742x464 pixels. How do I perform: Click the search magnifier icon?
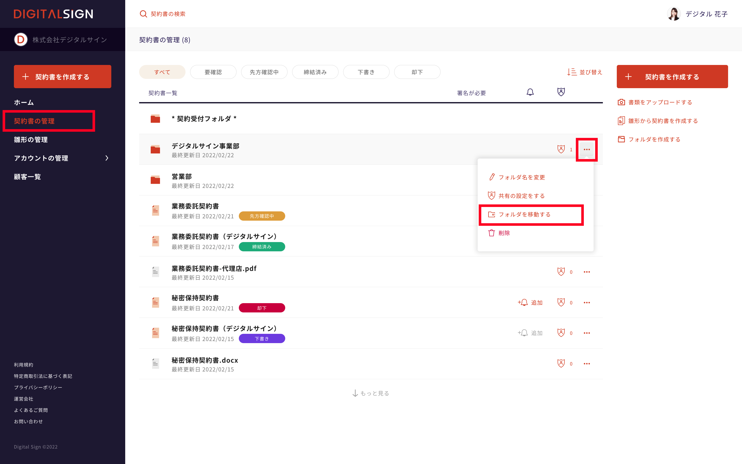(143, 14)
